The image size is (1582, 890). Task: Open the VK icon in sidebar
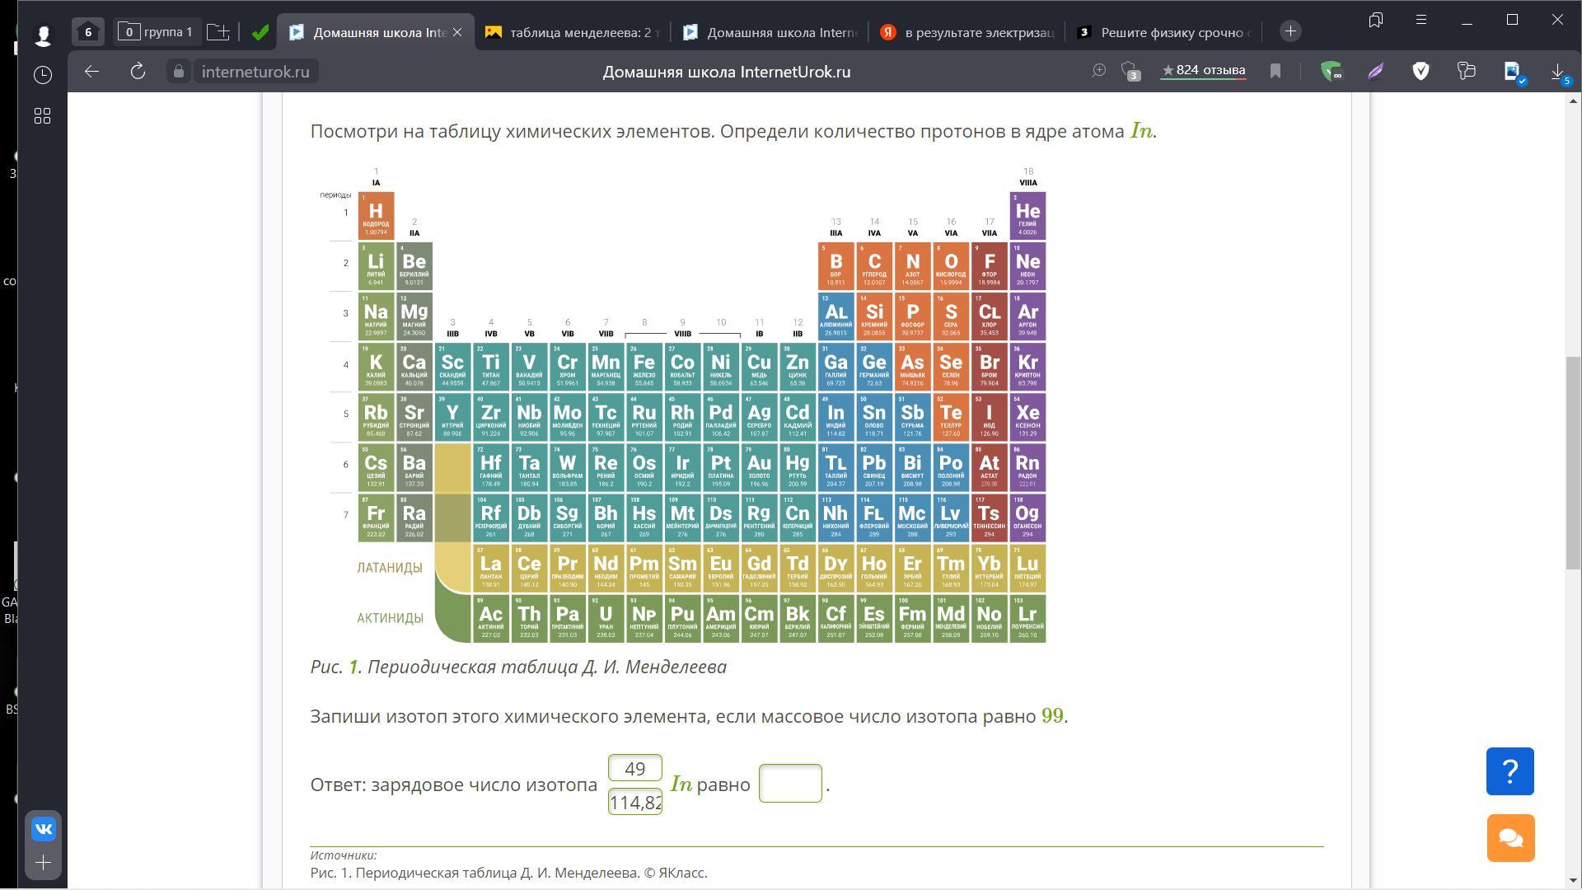click(44, 829)
